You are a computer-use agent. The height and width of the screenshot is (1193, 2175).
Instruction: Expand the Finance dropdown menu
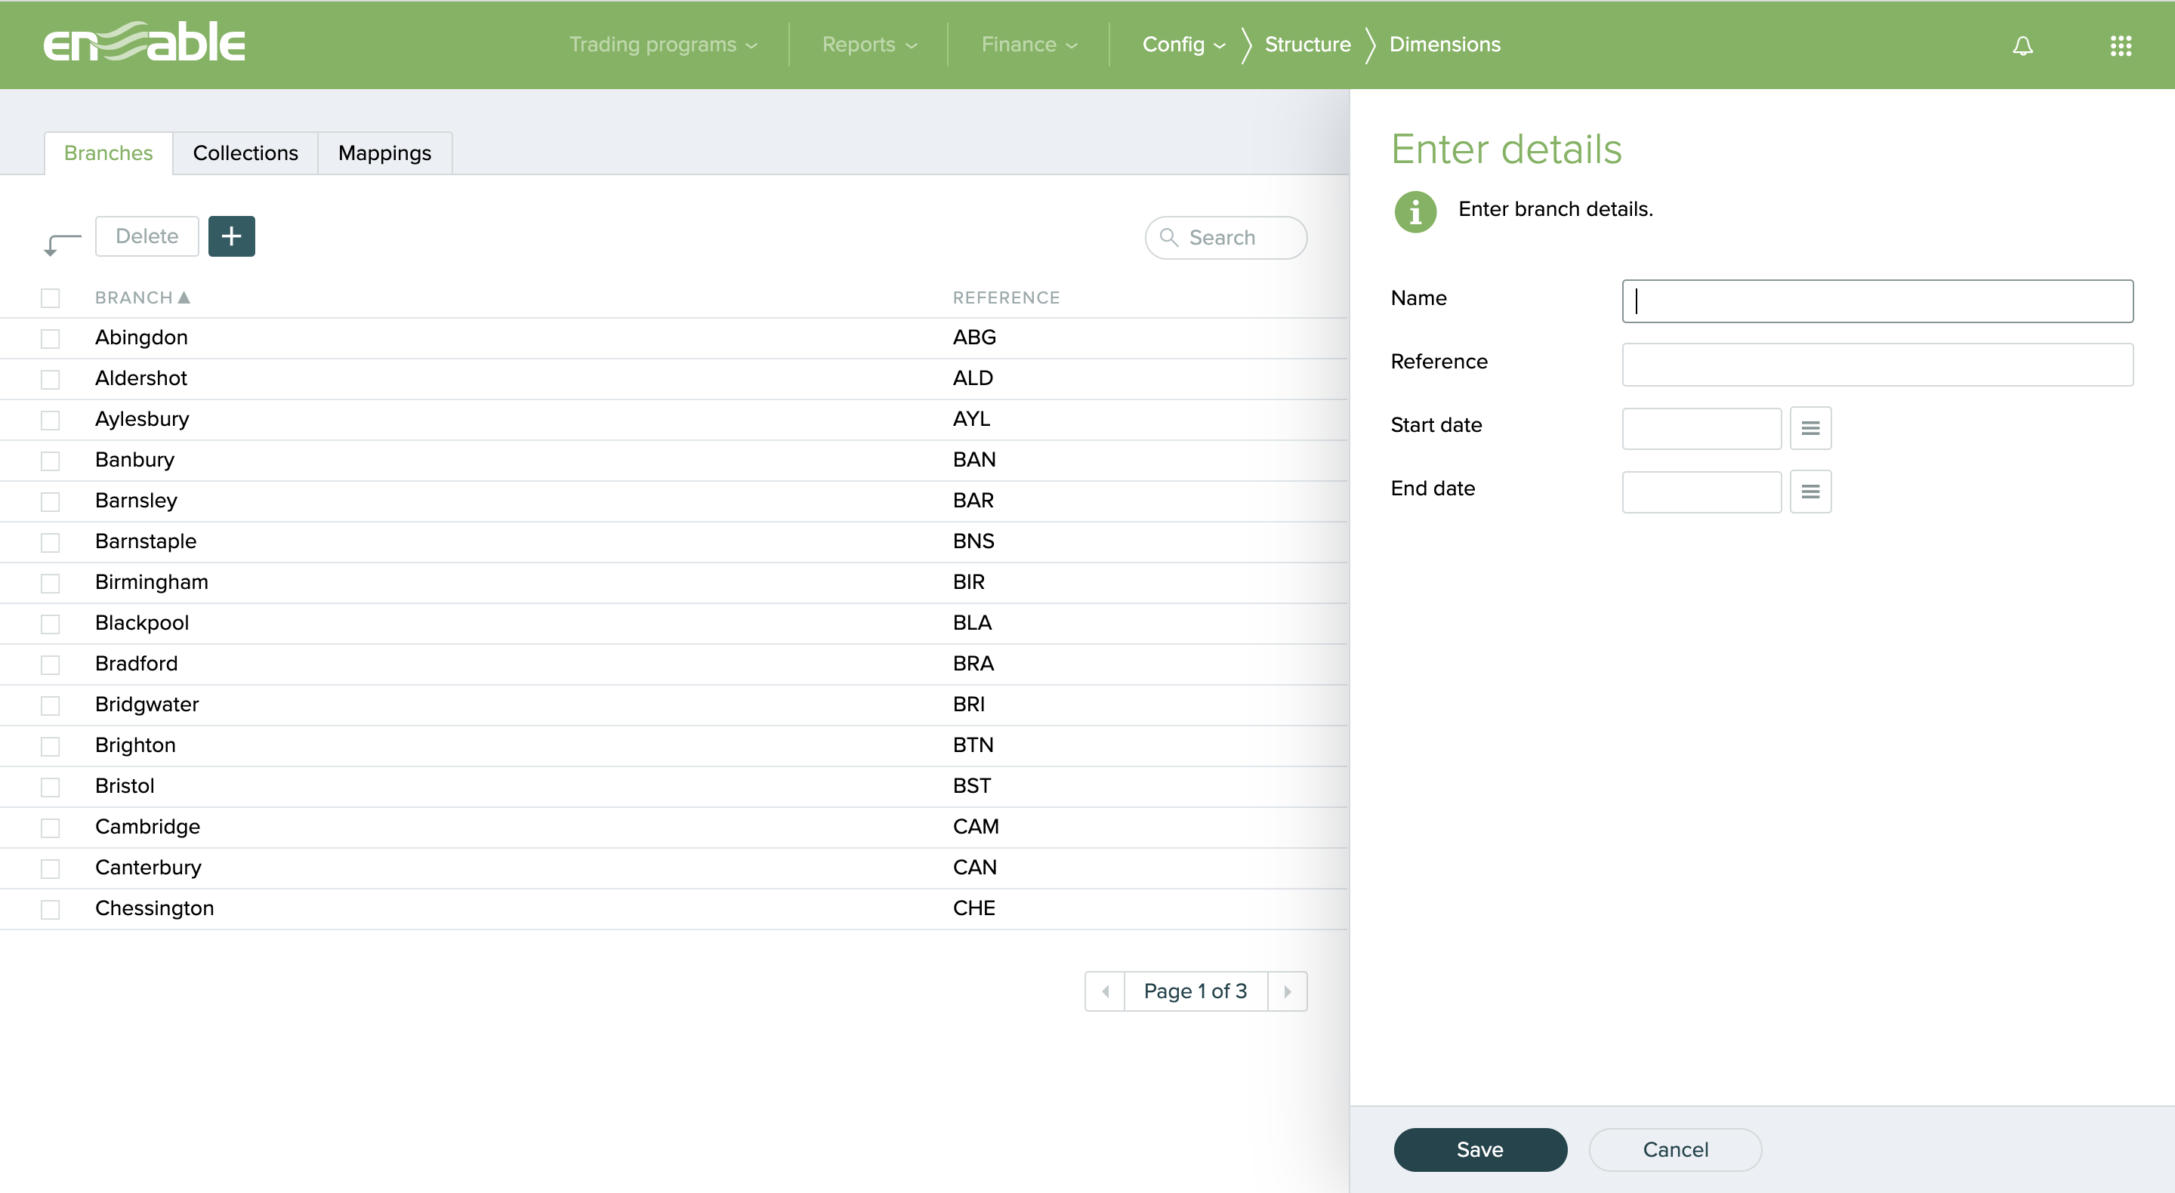tap(1029, 45)
